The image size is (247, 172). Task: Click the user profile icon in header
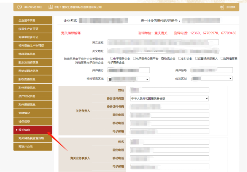(50, 7)
